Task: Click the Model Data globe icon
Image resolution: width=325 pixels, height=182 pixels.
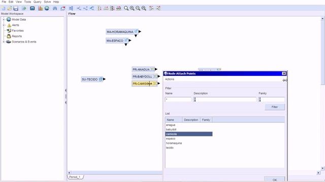Action: pos(9,19)
